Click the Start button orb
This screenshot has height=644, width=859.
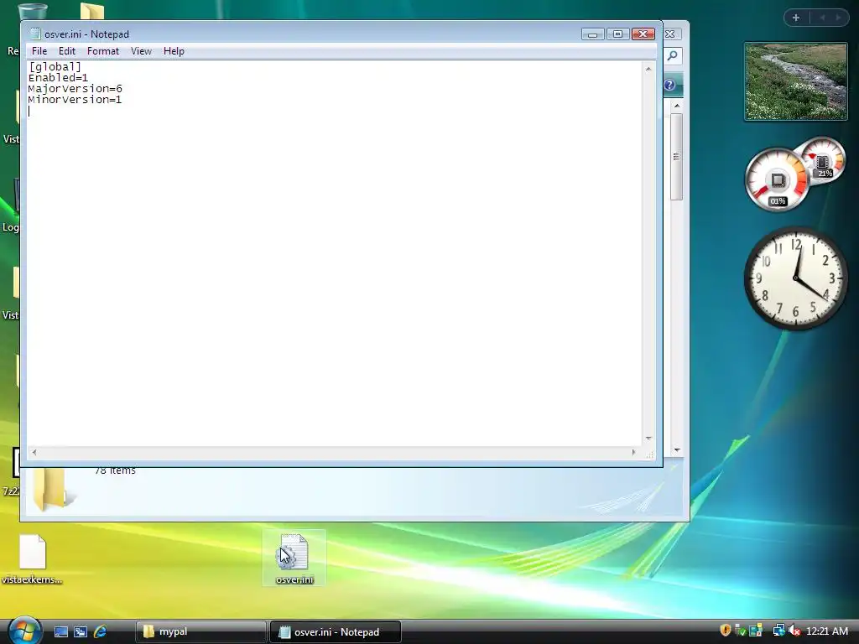(x=24, y=631)
